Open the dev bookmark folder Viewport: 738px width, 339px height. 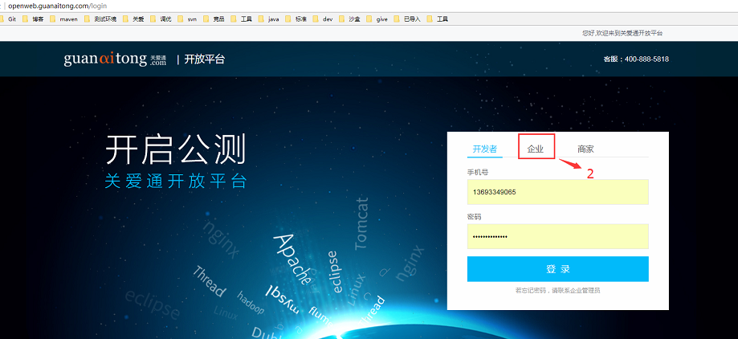click(x=324, y=19)
